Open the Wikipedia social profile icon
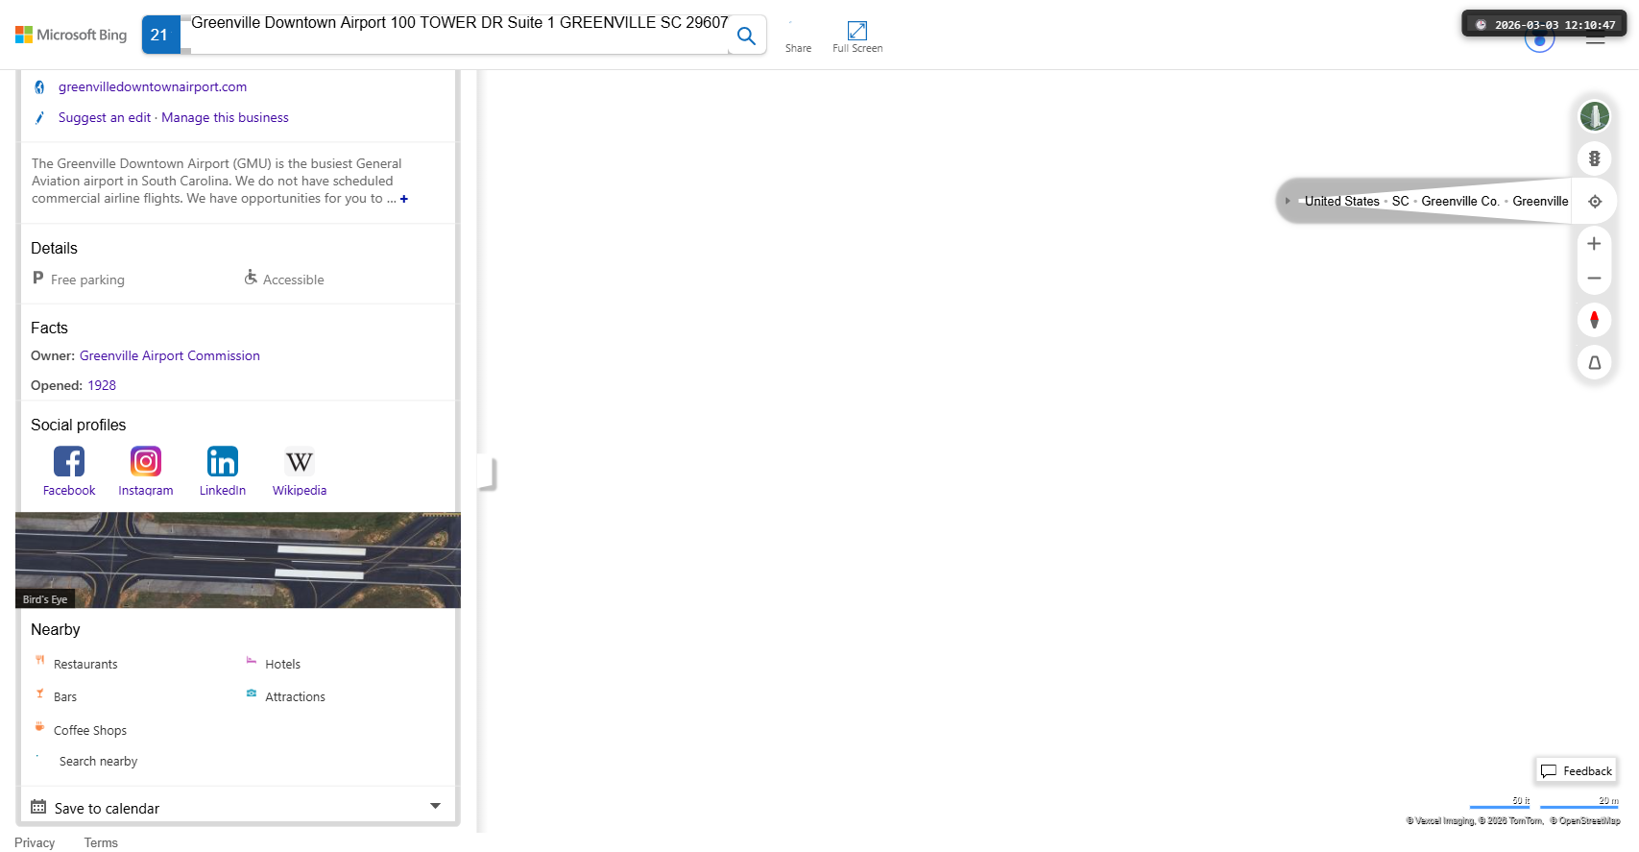 coord(300,462)
